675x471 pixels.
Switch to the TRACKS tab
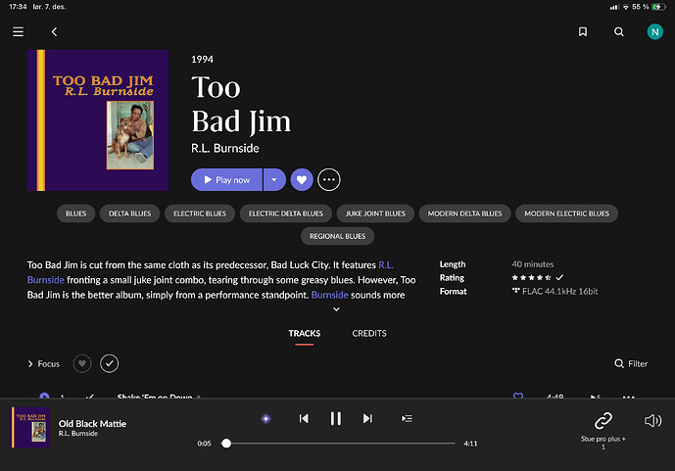click(x=305, y=333)
